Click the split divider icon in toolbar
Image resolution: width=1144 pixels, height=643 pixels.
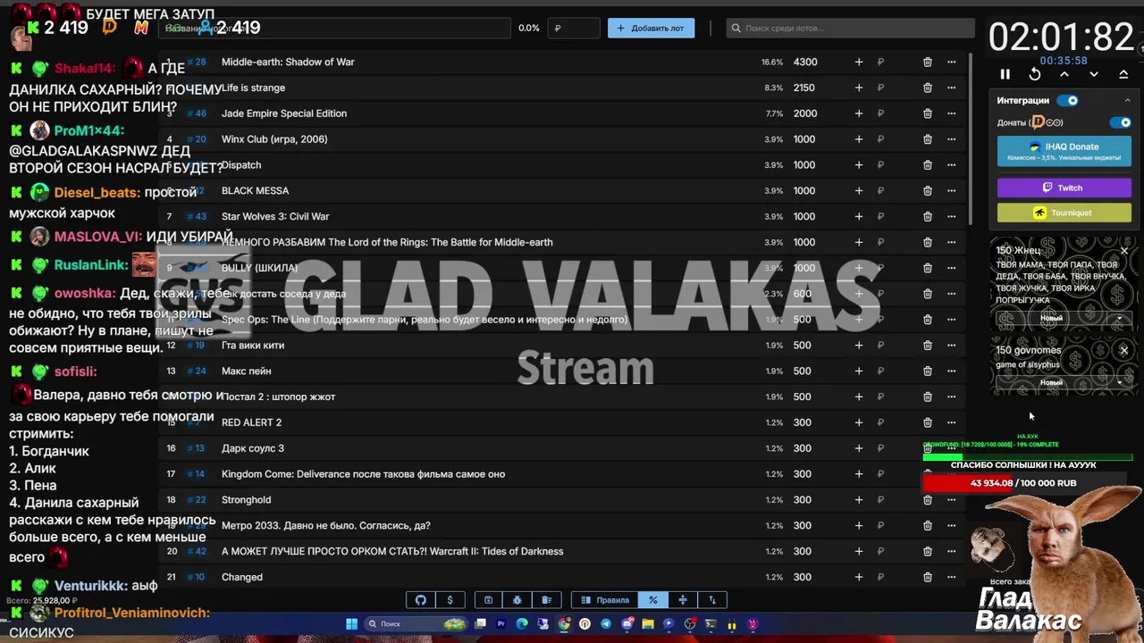coord(683,600)
